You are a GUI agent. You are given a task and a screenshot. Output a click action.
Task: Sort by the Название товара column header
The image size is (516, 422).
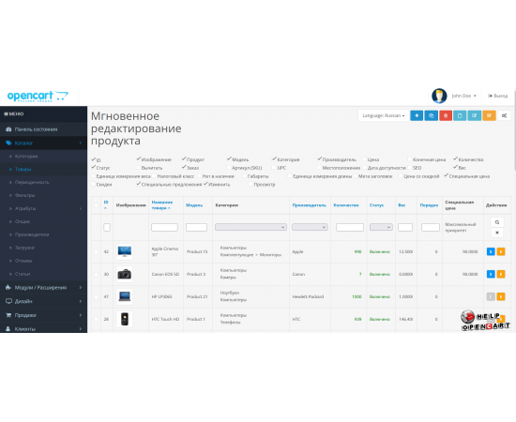pyautogui.click(x=162, y=205)
